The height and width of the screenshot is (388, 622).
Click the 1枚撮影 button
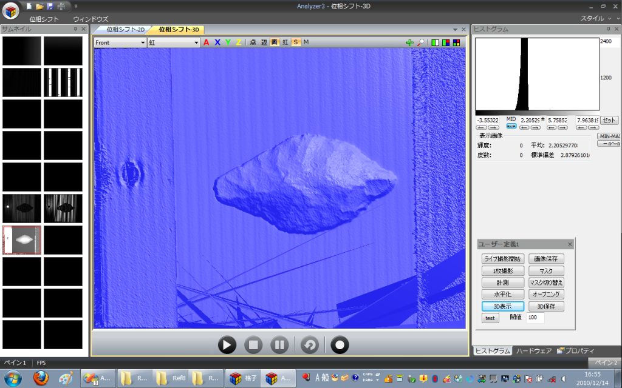[x=503, y=271]
